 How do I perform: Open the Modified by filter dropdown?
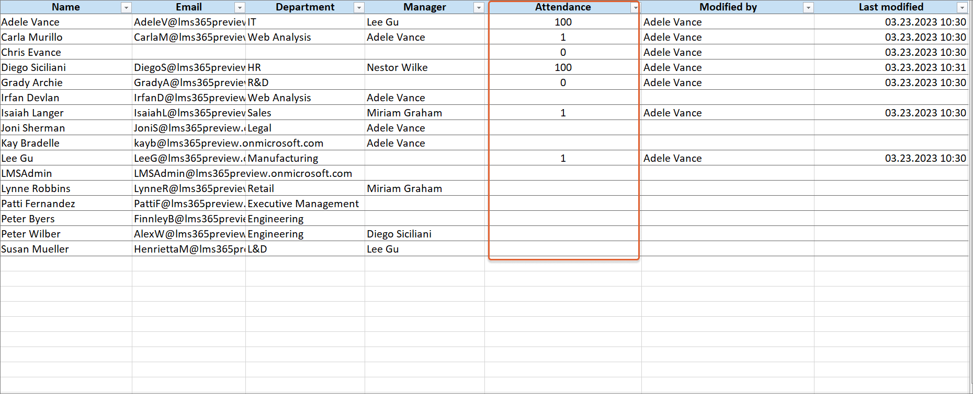(808, 7)
